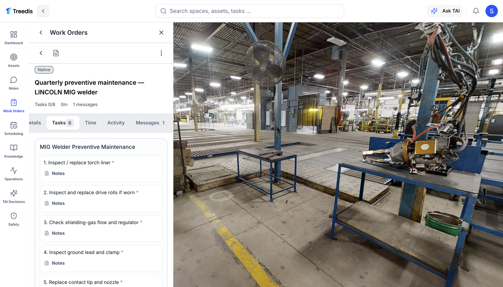Click the Tasks 0/6 progress text
Screen dimensions: 503x287
[45, 104]
